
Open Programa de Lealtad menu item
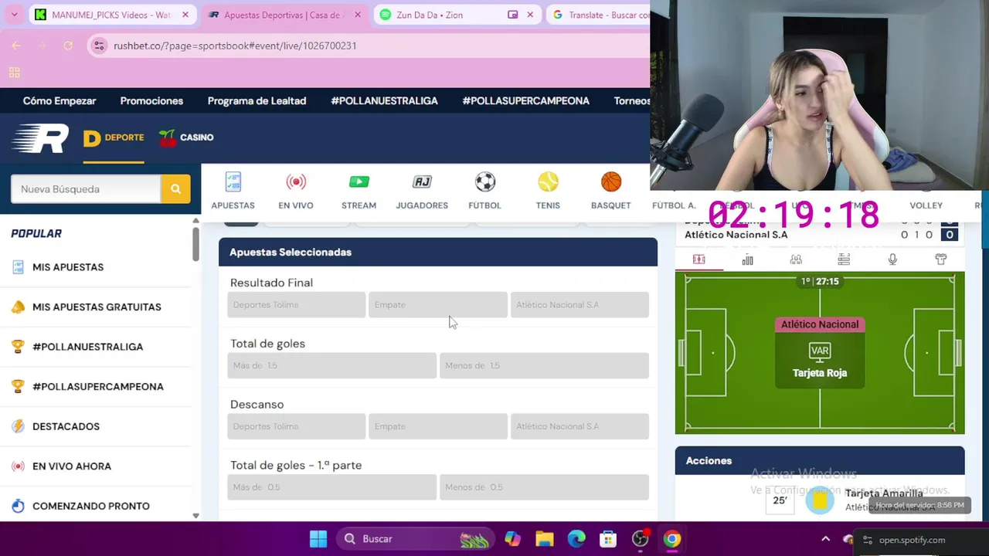pos(257,100)
